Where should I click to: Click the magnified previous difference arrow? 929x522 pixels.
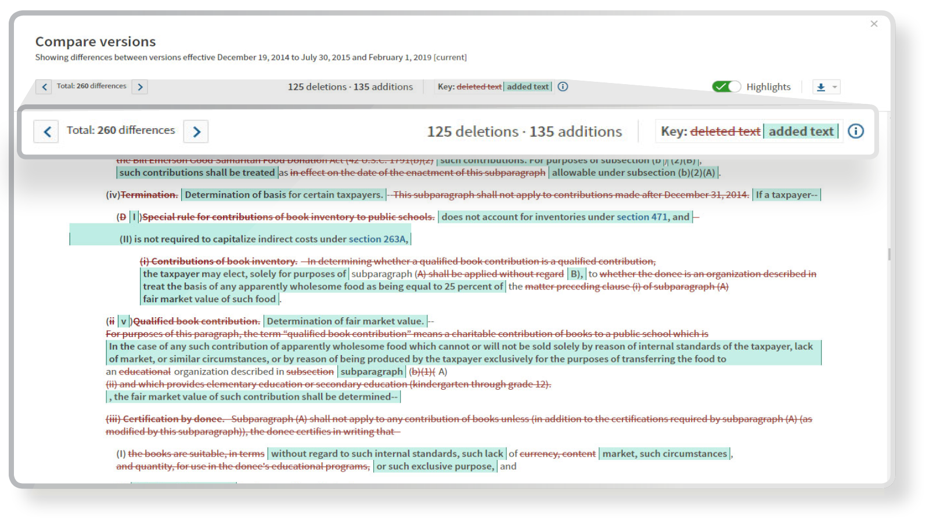click(x=46, y=132)
